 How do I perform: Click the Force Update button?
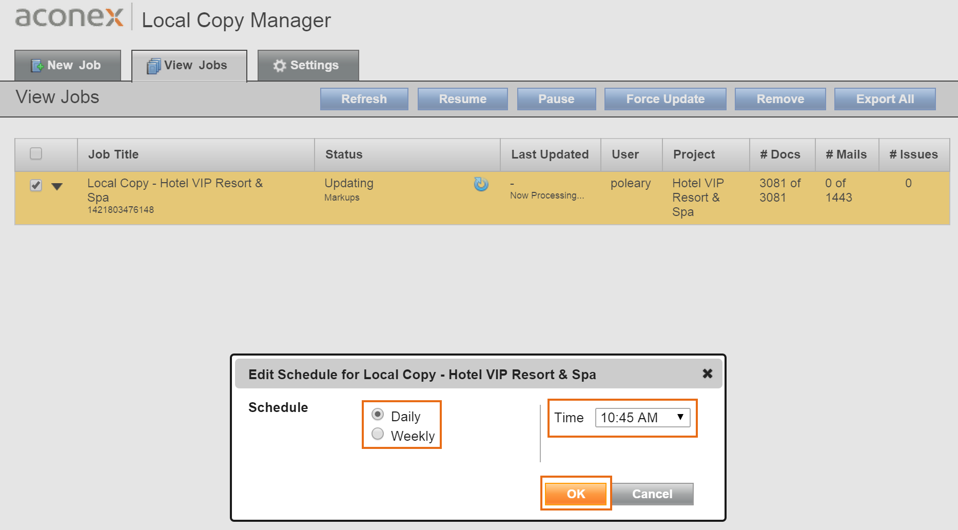(x=666, y=99)
